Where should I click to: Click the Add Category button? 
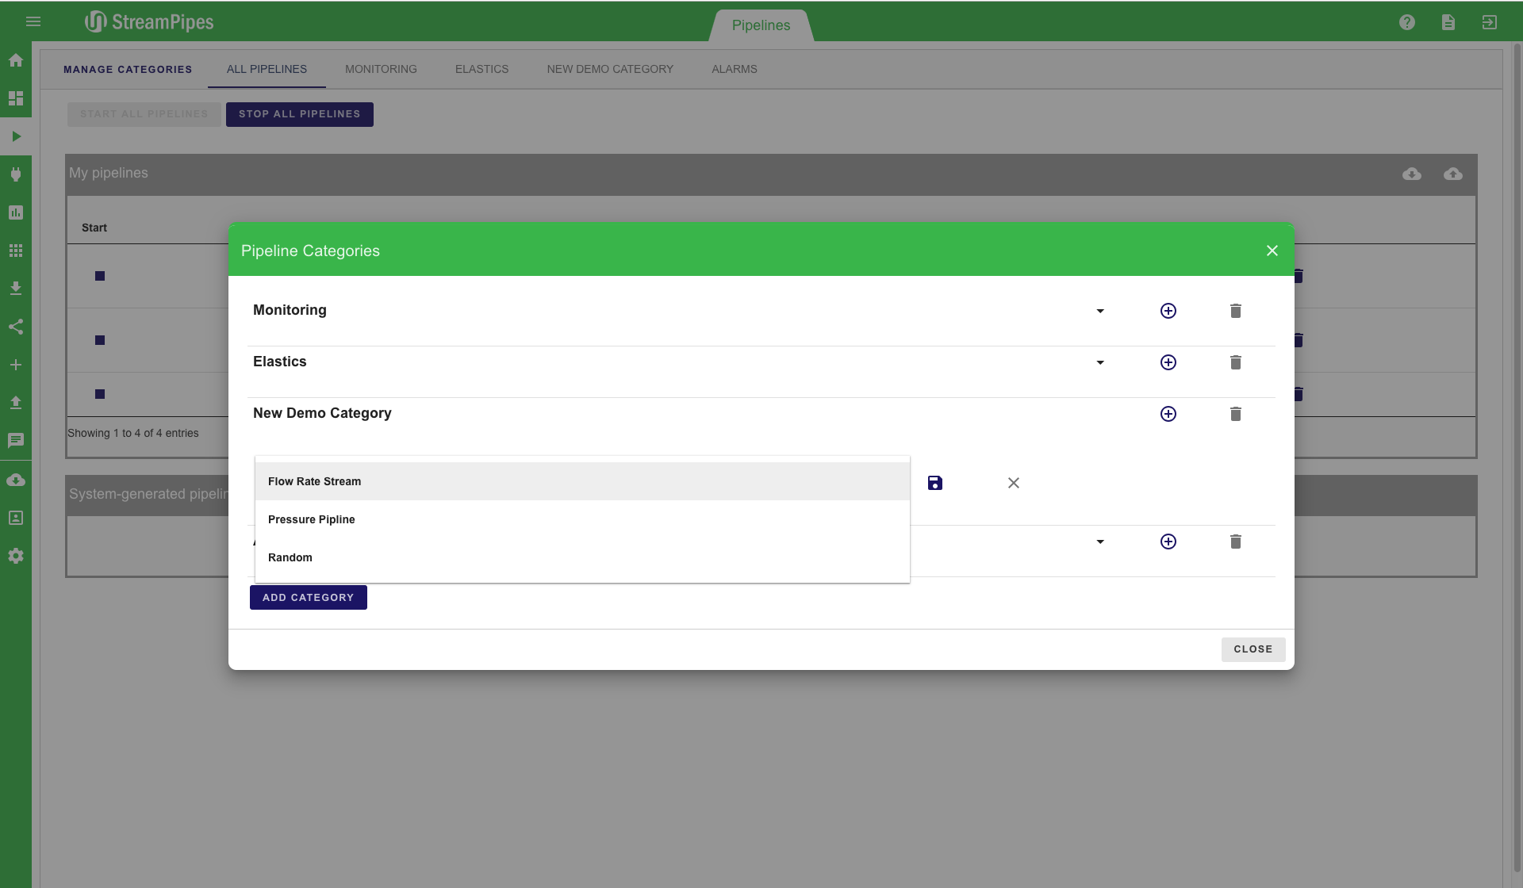[x=308, y=597]
